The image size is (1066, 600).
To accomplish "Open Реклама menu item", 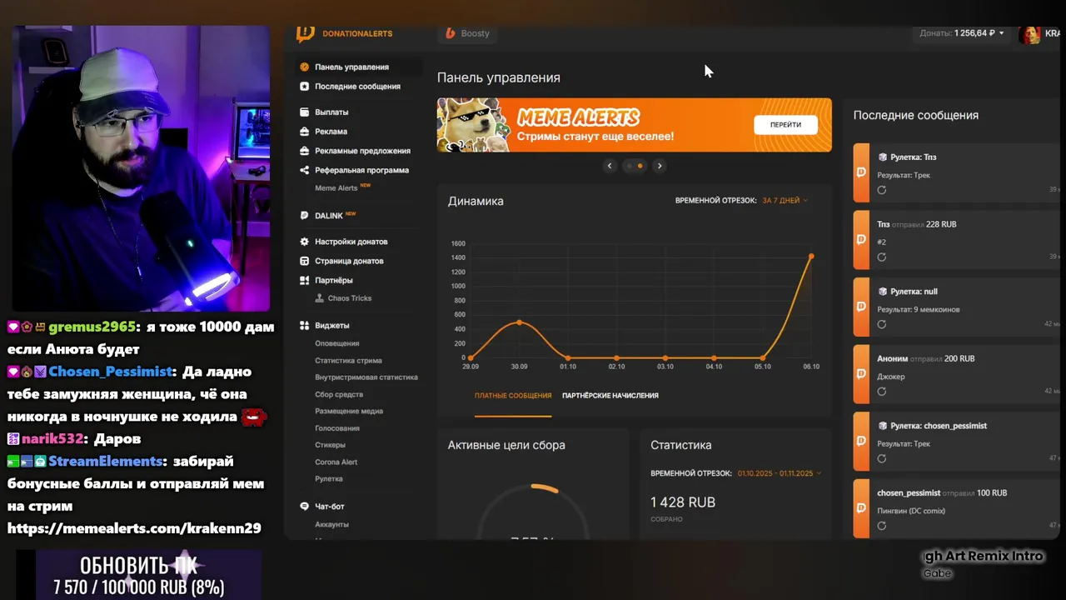I will coord(331,132).
